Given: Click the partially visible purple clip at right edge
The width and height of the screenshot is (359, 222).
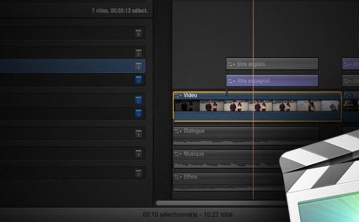Looking at the screenshot, I should pos(351,63).
